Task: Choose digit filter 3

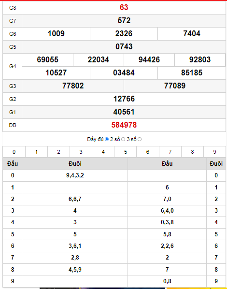Action: (81, 152)
